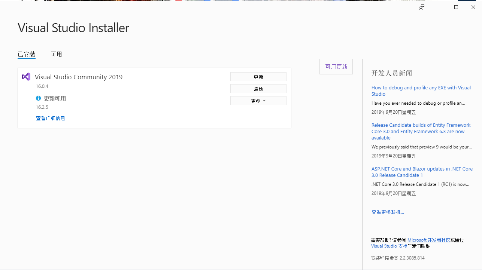This screenshot has height=270, width=482.
Task: Click the 安装程序版本 2.2.3085.814 text
Action: (398, 258)
